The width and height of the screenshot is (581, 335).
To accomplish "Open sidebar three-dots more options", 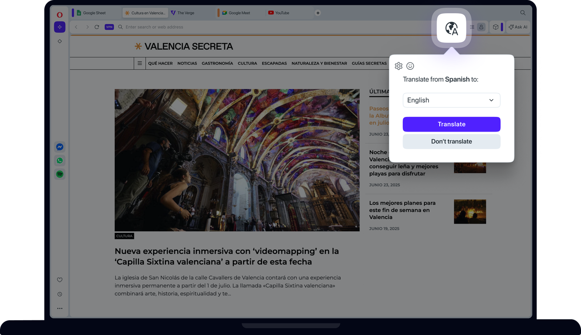I will click(x=60, y=308).
